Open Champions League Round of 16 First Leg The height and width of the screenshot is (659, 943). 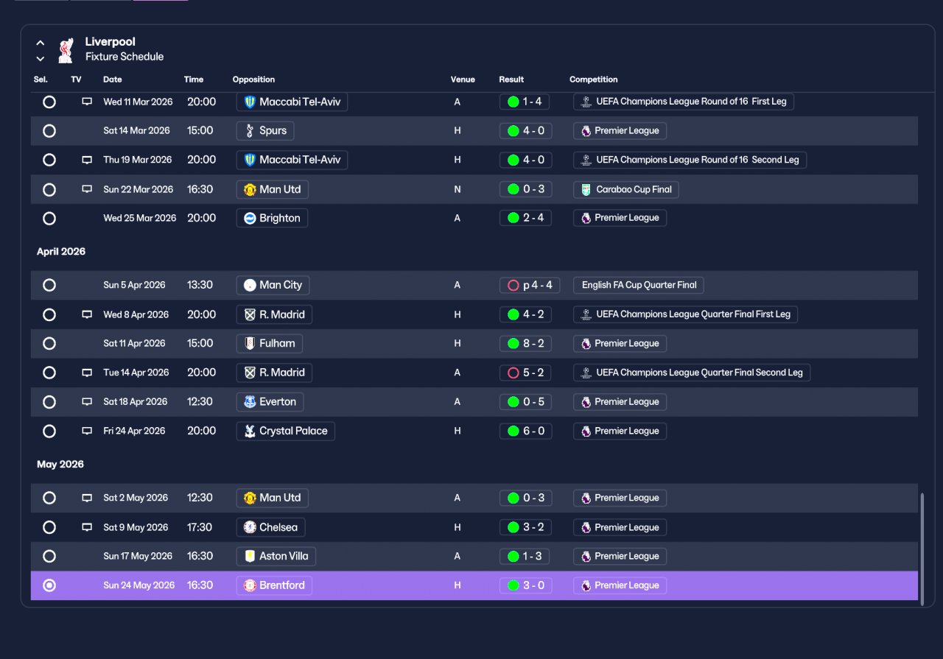(684, 102)
